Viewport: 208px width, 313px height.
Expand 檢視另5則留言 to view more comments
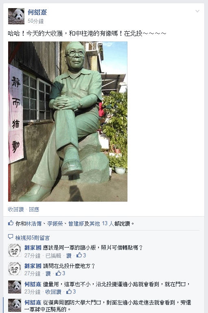(33, 238)
